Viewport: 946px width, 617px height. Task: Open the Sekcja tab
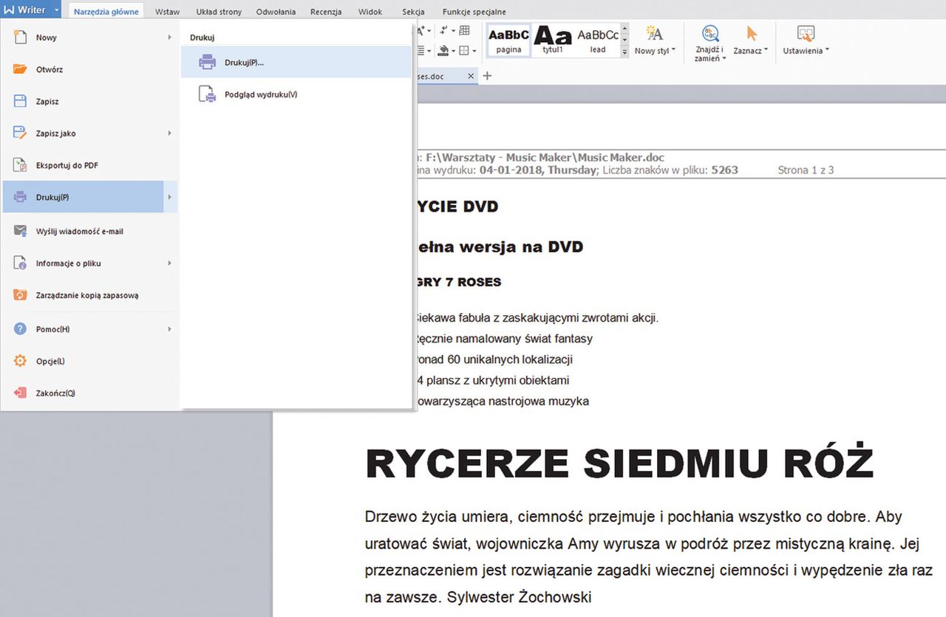point(414,12)
